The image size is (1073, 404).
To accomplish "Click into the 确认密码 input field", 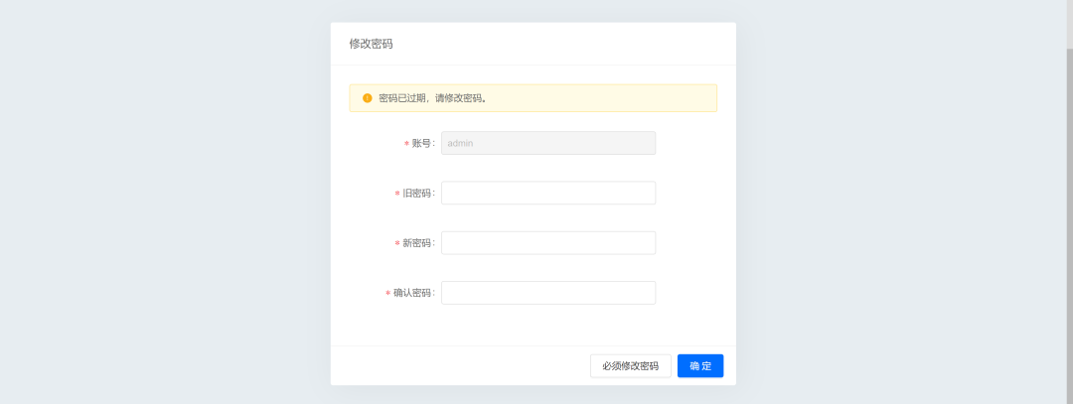I will point(547,293).
